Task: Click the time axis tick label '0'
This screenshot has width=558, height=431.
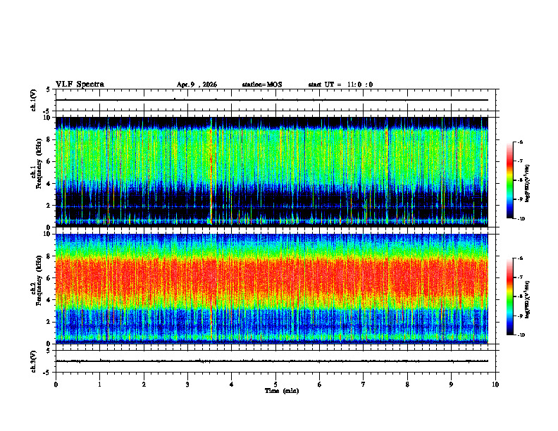Action: [x=56, y=385]
